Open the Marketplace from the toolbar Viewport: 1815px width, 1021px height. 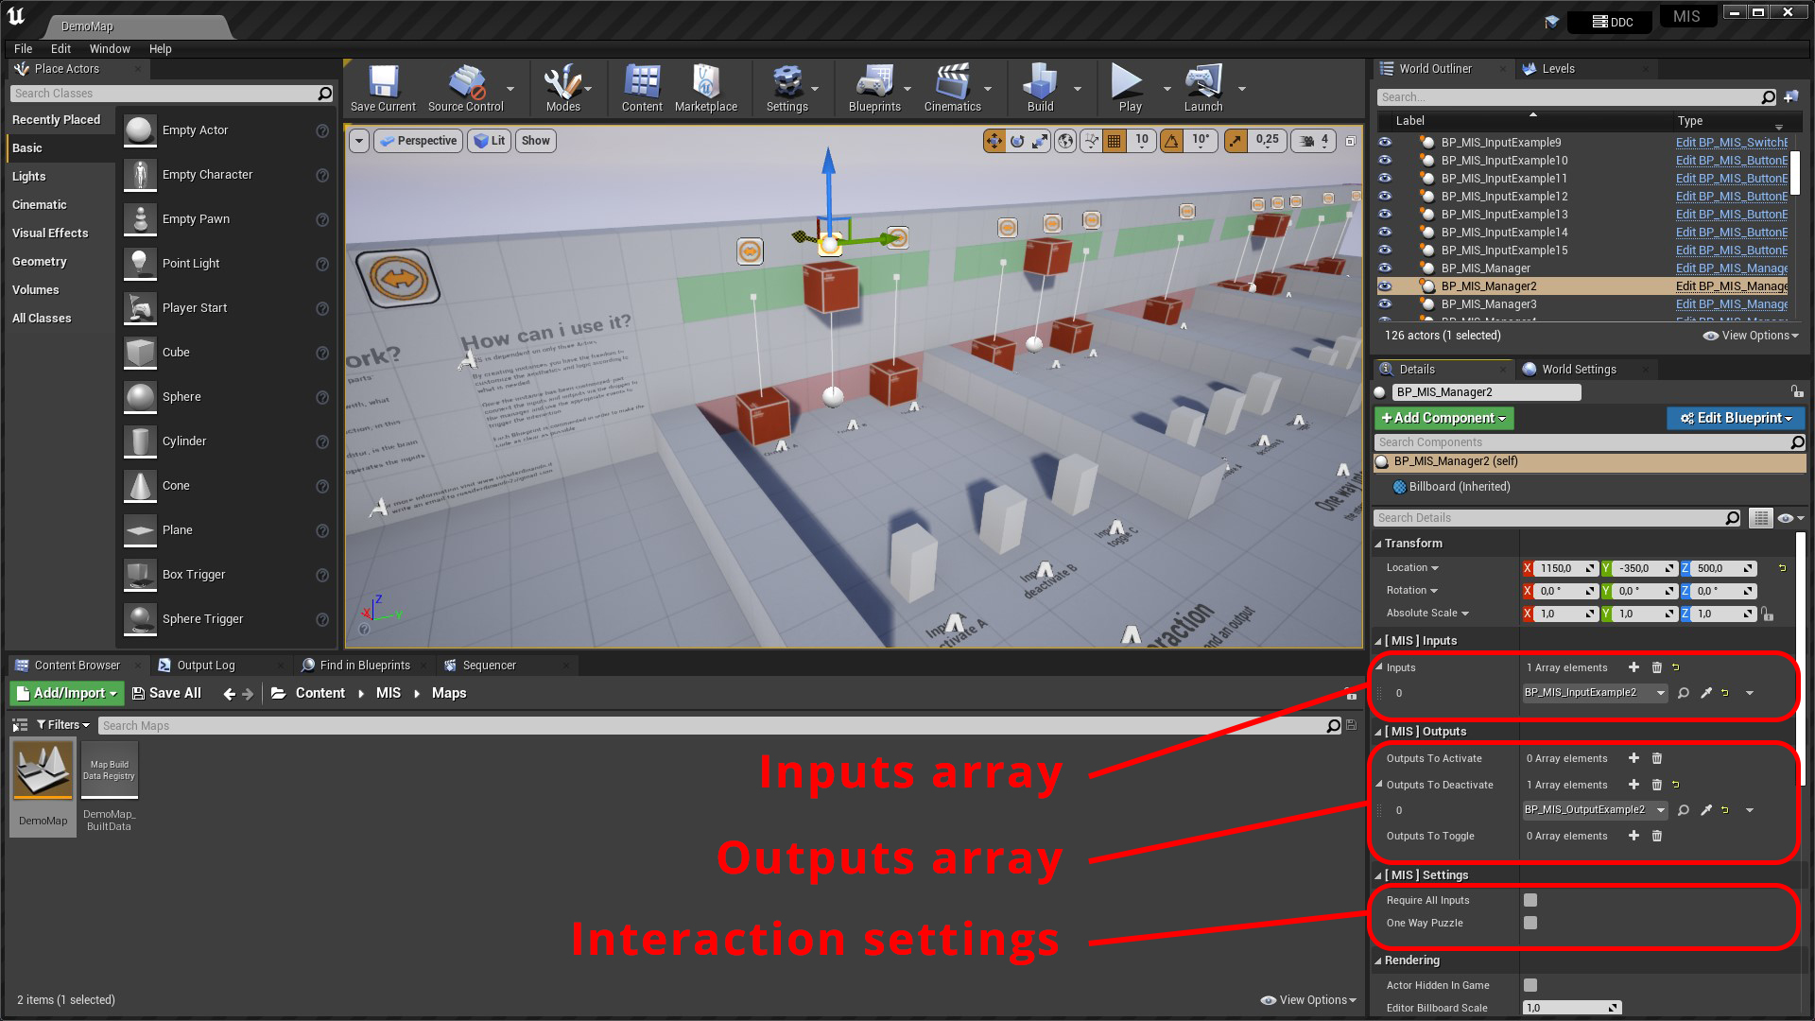pyautogui.click(x=706, y=85)
